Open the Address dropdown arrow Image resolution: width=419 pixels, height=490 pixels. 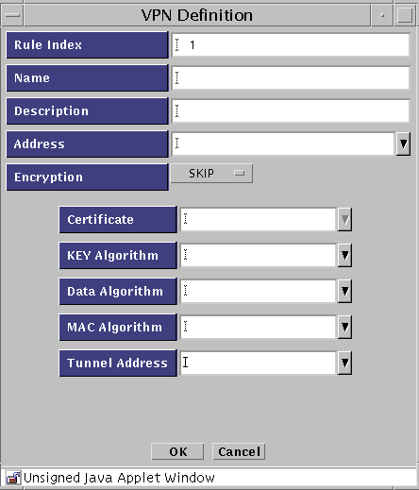(x=403, y=144)
